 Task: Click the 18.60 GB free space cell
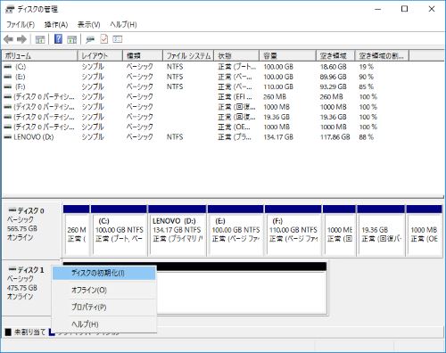click(334, 67)
